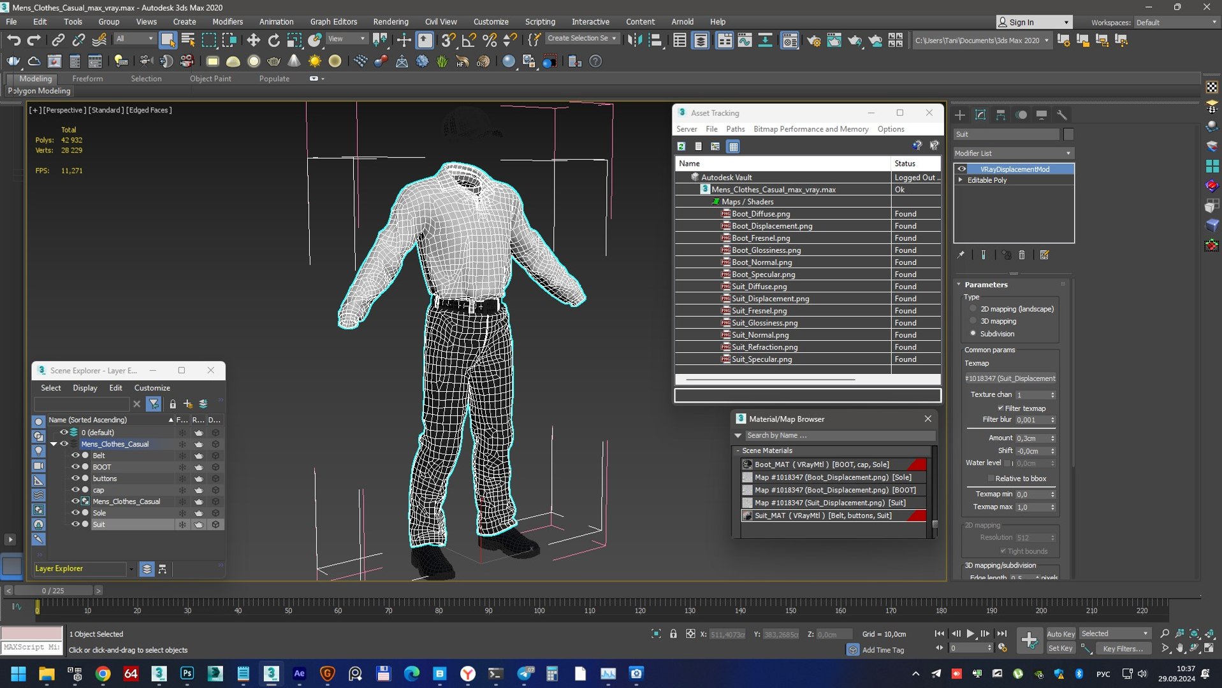The height and width of the screenshot is (688, 1222).
Task: Click the Suit_Displacement Texmap button
Action: [x=1010, y=378]
